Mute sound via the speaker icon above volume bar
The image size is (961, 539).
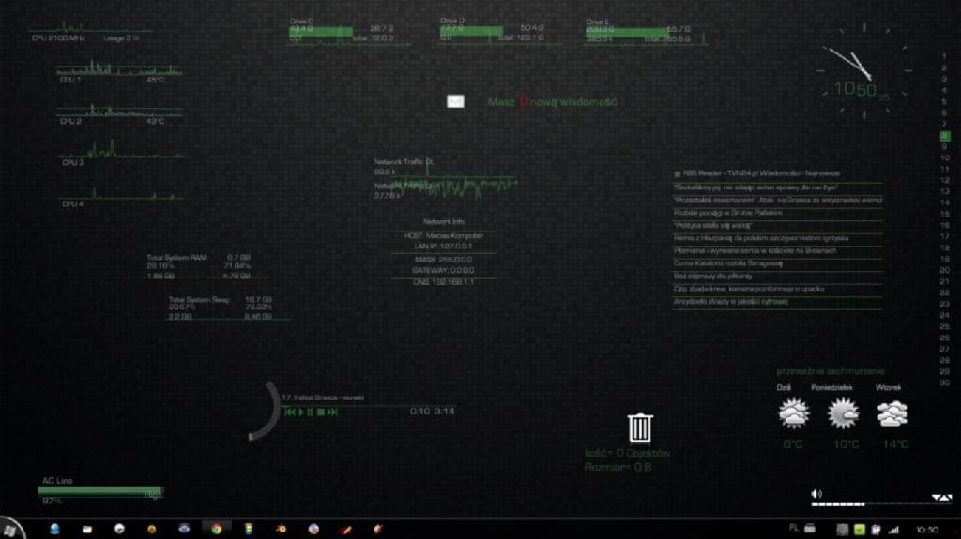coord(816,493)
